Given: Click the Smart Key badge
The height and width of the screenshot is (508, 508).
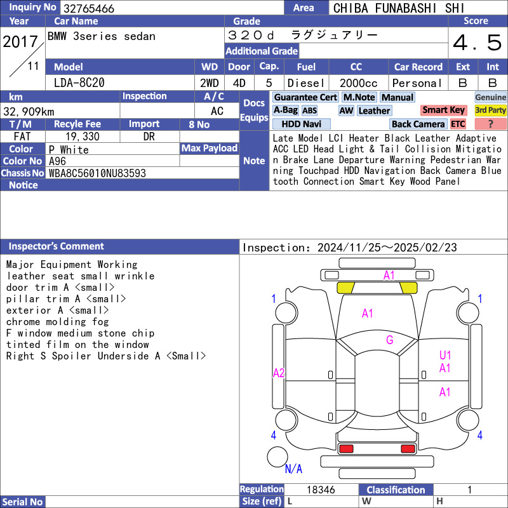Looking at the screenshot, I should 444,110.
